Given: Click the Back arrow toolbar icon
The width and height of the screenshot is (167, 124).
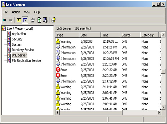Looking at the screenshot, I should point(5,20).
